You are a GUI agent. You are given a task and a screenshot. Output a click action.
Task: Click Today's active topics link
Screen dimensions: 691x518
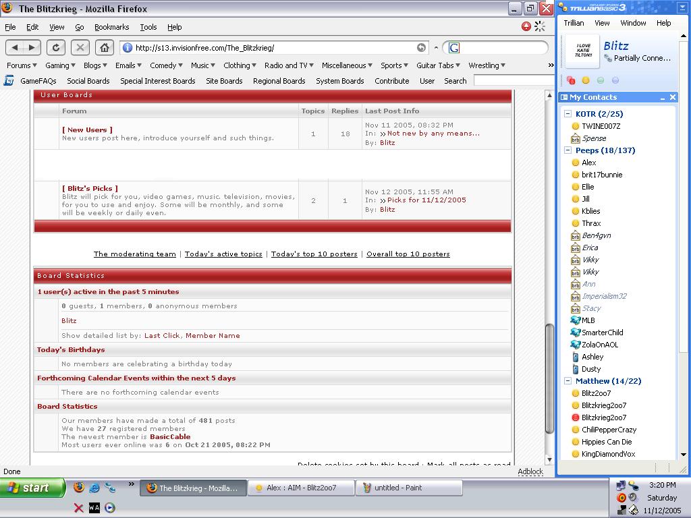[223, 254]
